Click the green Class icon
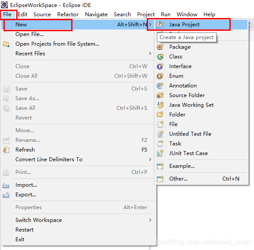The width and height of the screenshot is (254, 250). 160,57
